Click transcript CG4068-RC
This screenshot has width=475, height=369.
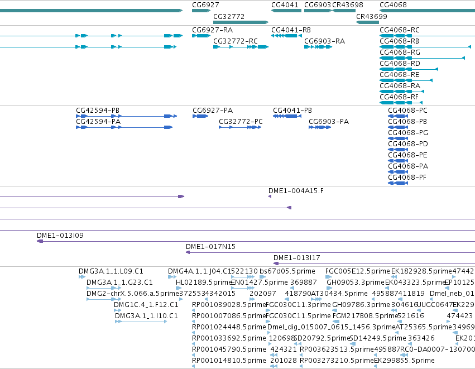coord(400,30)
